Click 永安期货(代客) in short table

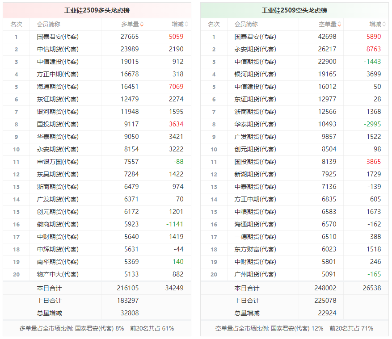[x=255, y=49]
